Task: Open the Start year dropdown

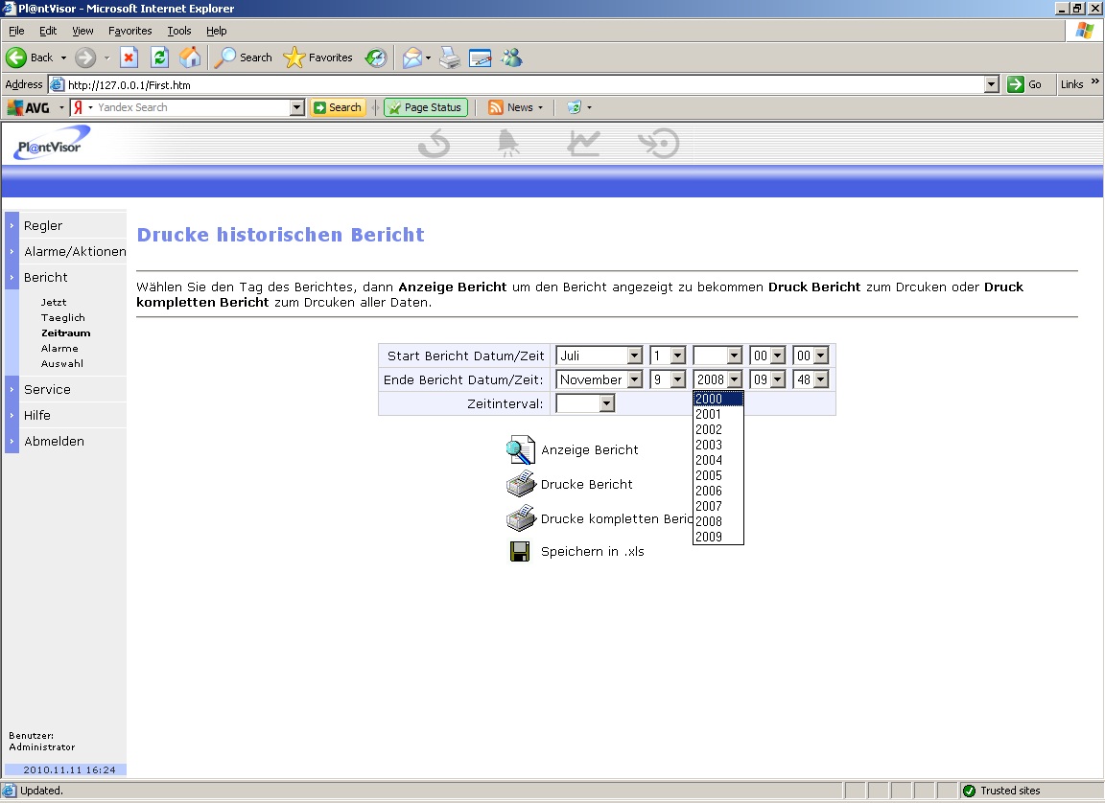Action: pyautogui.click(x=718, y=356)
